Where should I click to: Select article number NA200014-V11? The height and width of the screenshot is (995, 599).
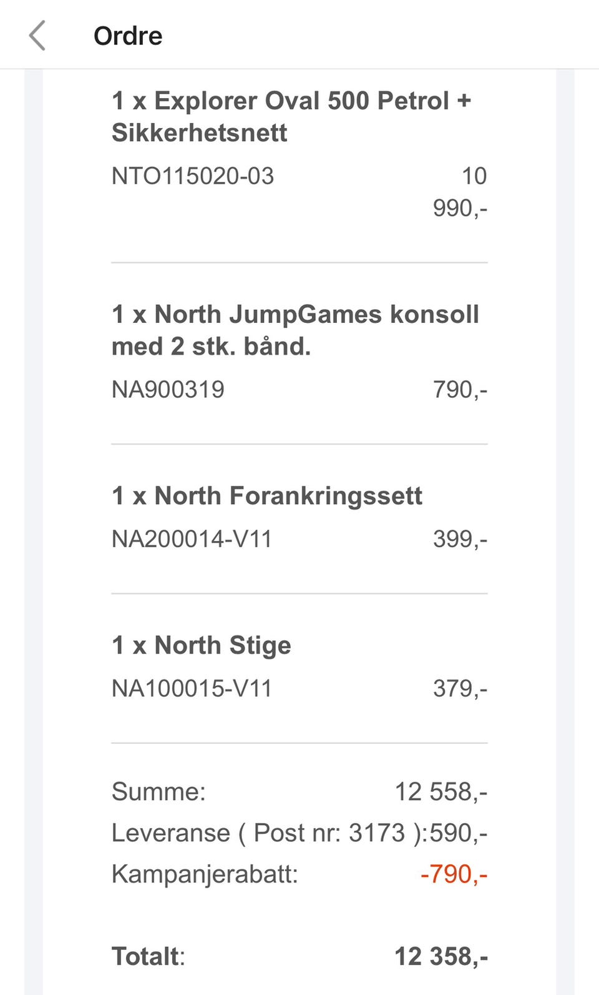coord(192,539)
